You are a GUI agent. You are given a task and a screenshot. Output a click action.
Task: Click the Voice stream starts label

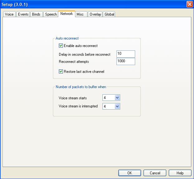pyautogui.click(x=73, y=98)
